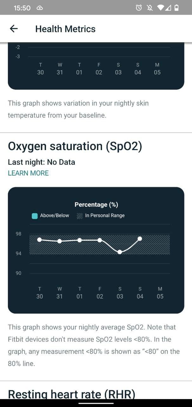
Task: Open the SpO2 Learn More link
Action: [x=28, y=173]
